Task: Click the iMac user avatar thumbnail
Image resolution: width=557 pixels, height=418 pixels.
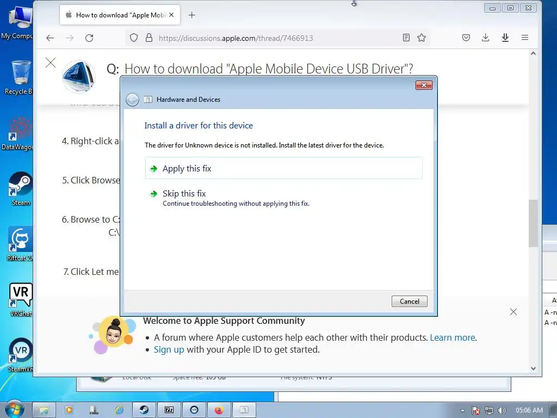Action: [78, 76]
